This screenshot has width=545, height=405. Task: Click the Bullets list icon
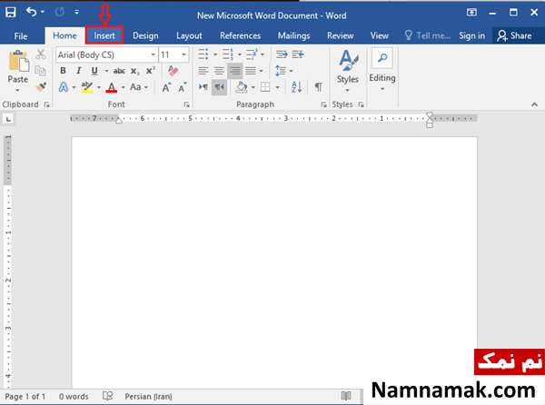[x=203, y=54]
